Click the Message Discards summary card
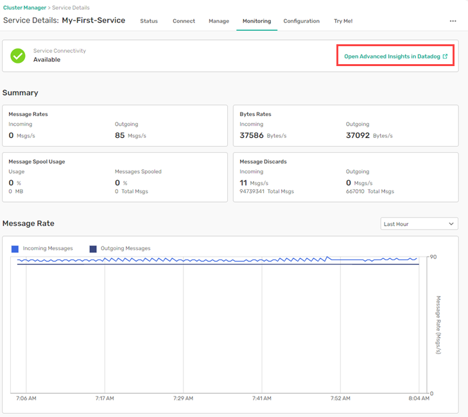 tap(345, 177)
